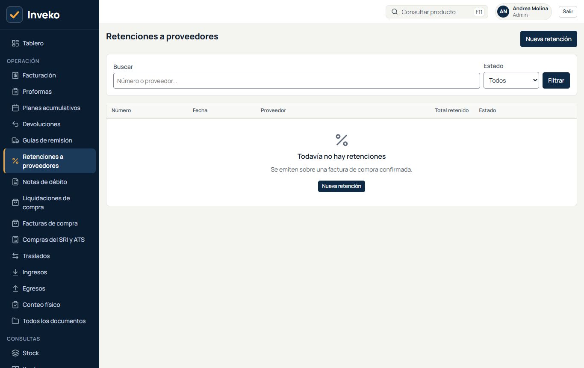This screenshot has width=584, height=368.
Task: Click the Devoluciones return-arrow icon
Action: (15, 124)
